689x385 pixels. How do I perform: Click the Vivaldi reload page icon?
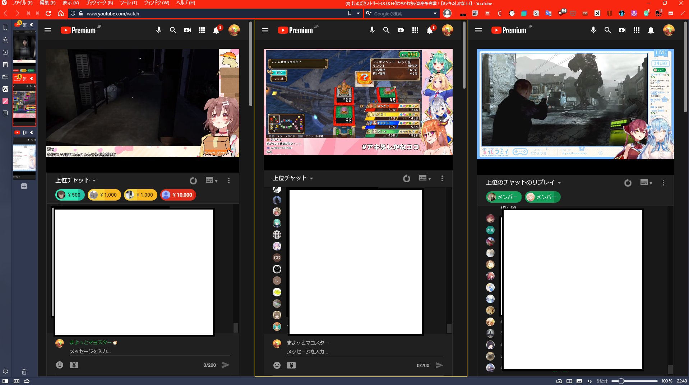coord(48,13)
